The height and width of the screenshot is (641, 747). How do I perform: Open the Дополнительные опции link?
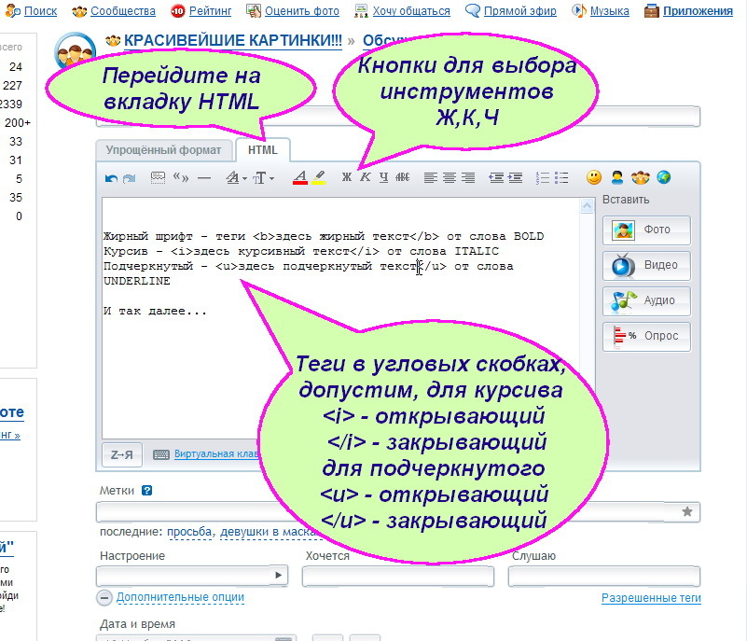(180, 597)
